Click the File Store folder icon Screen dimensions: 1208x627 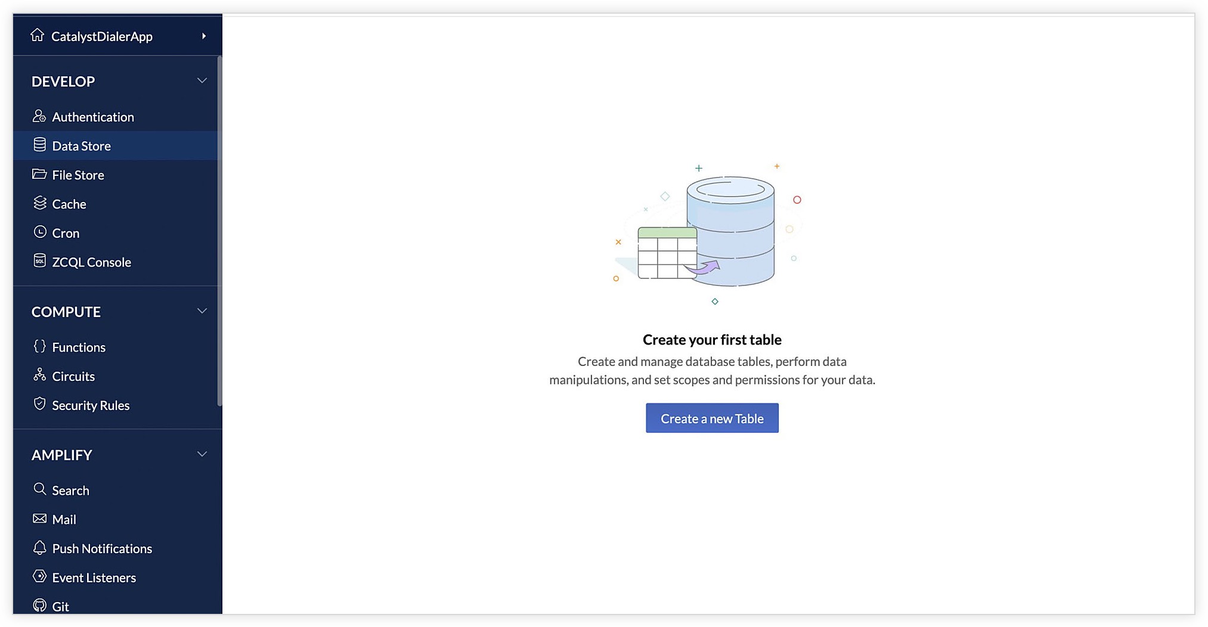(x=39, y=174)
